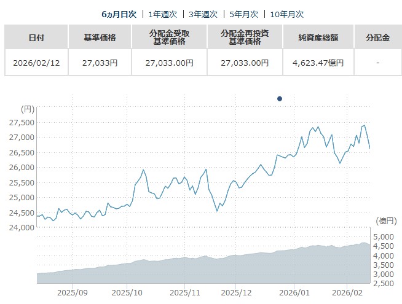Click the blue dot marker above the chart
This screenshot has height=304, width=402.
280,98
